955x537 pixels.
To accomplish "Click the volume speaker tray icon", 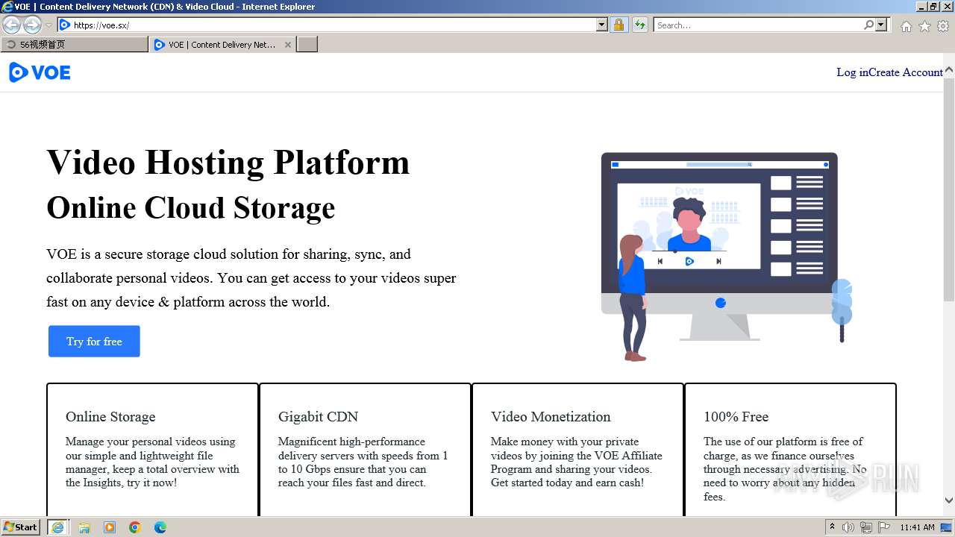I will tap(848, 527).
